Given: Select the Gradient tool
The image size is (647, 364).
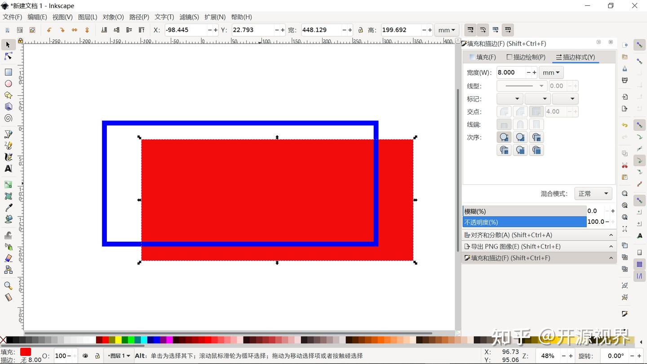Looking at the screenshot, I should coord(8,185).
